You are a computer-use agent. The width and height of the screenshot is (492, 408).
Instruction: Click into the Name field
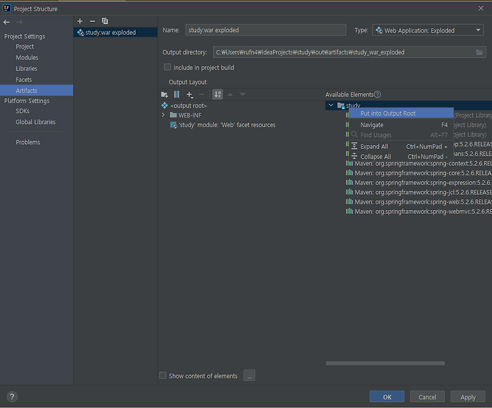(x=266, y=30)
